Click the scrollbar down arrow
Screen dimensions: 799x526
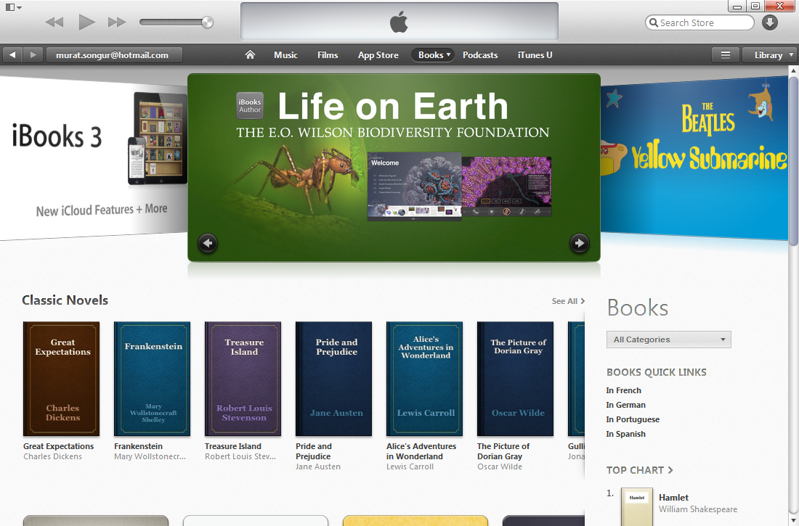[793, 521]
